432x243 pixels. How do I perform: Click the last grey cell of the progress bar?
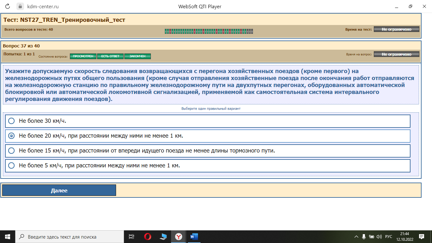click(252, 31)
